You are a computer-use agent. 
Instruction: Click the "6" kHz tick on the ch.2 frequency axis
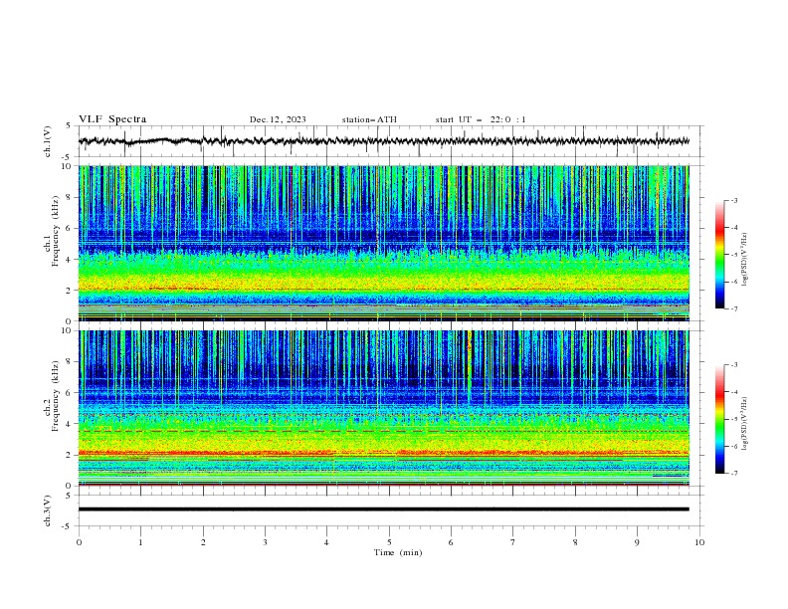click(71, 393)
